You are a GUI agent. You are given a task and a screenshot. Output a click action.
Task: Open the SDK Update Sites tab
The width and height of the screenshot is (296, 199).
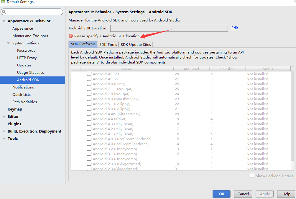click(x=136, y=44)
